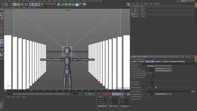Click Make Editable icon in left toolbar
The width and height of the screenshot is (197, 111).
[x=2, y=9]
